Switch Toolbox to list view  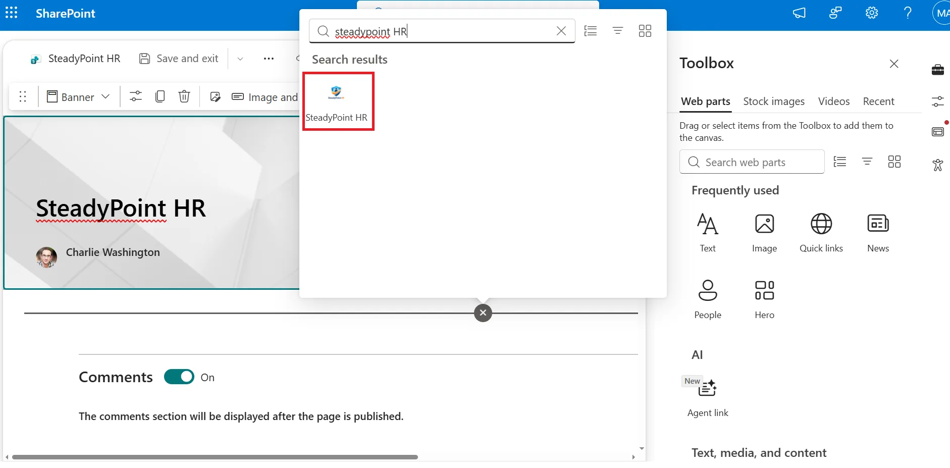(840, 162)
